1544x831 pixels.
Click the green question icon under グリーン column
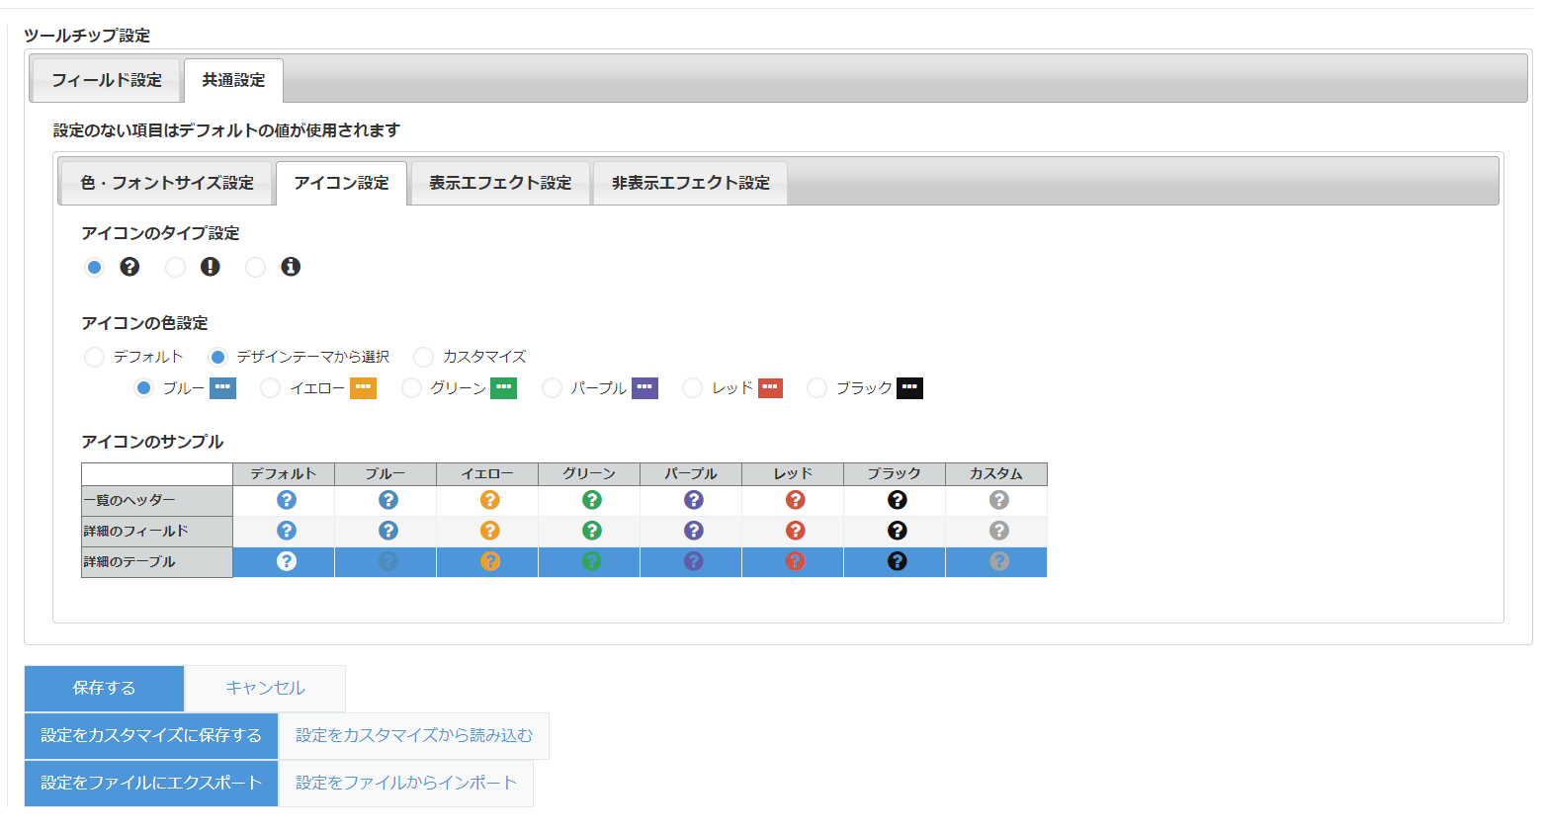tap(589, 499)
